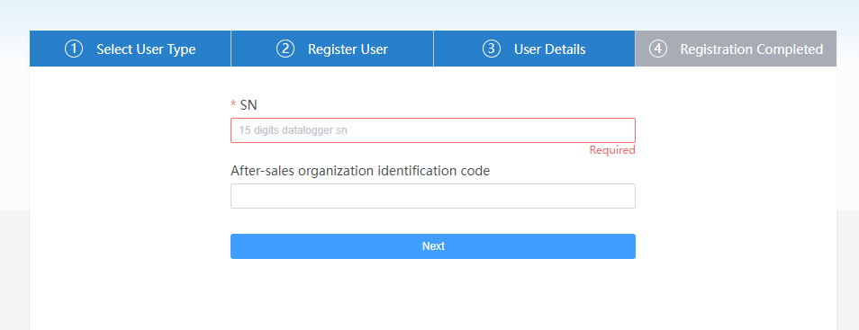Click the circled number 4 step icon

coord(658,49)
